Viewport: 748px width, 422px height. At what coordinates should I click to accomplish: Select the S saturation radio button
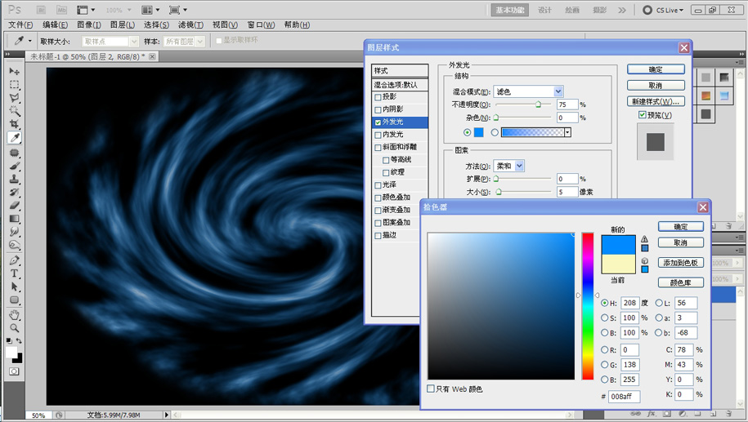click(x=604, y=318)
